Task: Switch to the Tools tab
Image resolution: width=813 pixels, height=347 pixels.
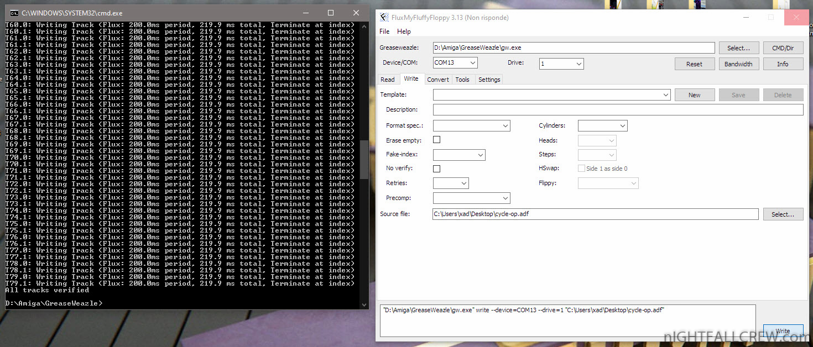Action: click(x=462, y=80)
